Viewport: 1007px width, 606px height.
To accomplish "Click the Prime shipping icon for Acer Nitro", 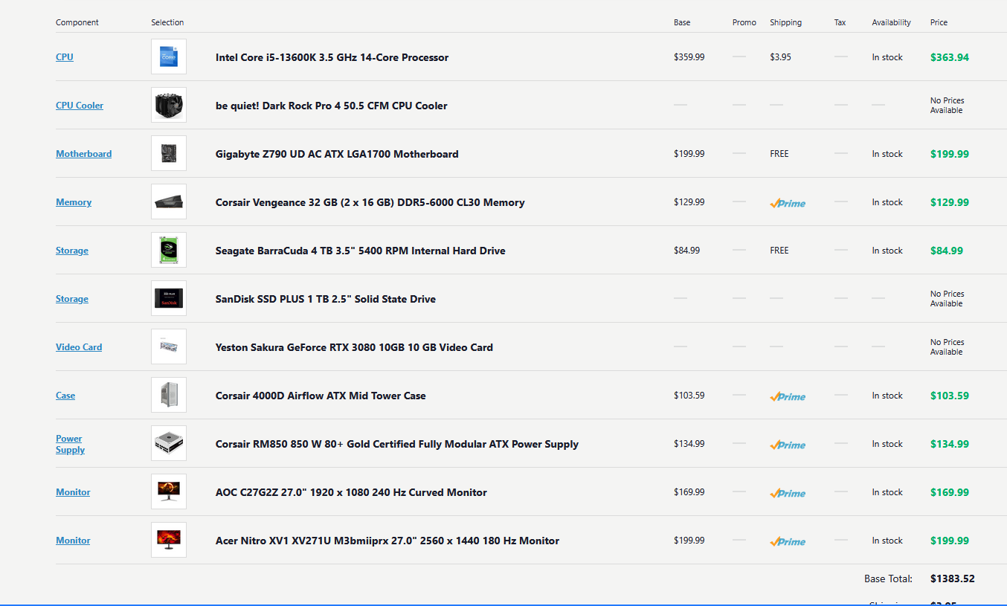I will point(788,541).
